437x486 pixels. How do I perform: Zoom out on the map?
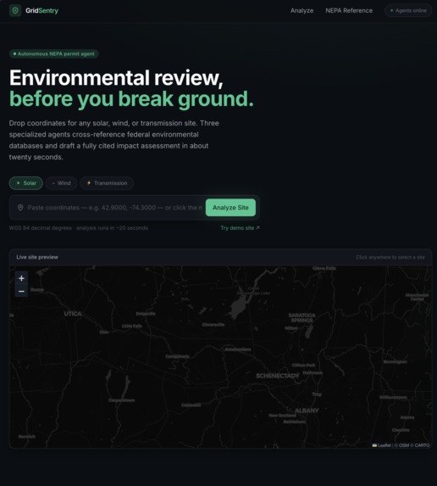point(21,291)
